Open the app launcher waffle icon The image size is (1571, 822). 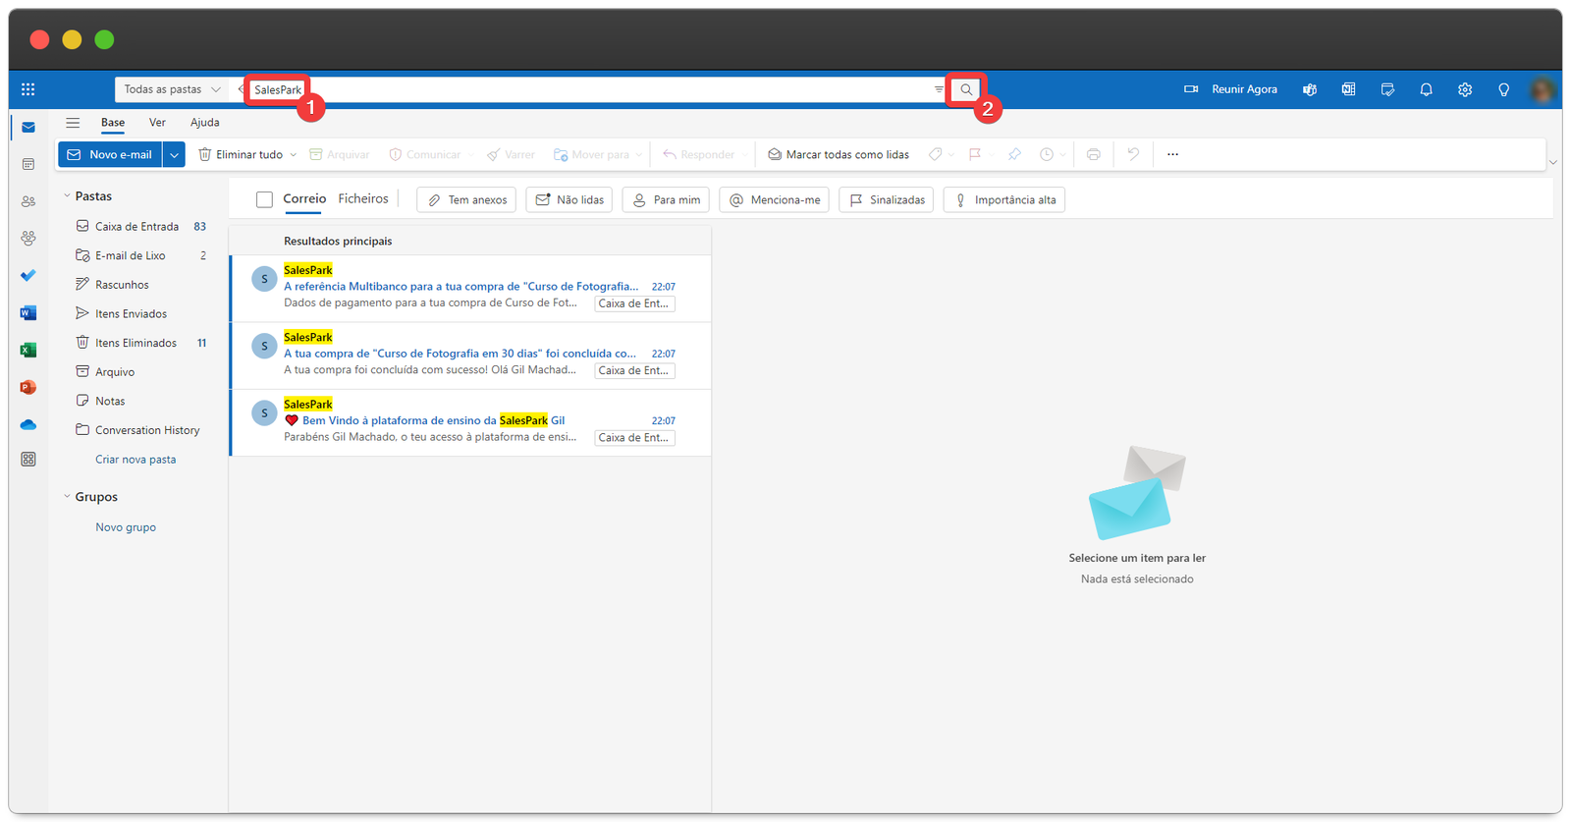[27, 89]
